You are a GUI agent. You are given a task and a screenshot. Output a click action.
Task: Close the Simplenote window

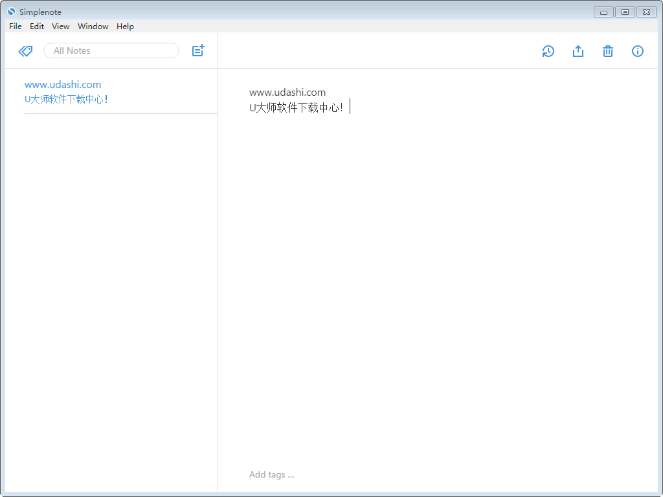point(647,12)
